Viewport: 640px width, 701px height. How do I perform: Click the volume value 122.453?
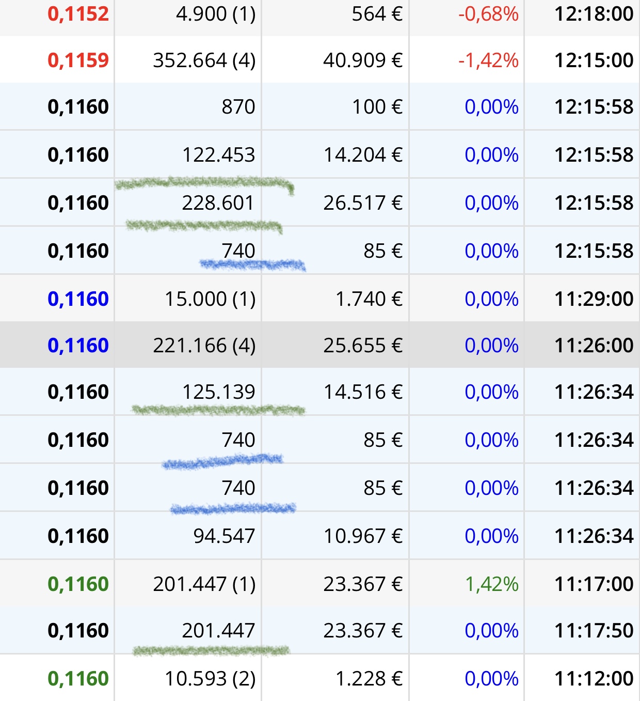[x=219, y=155]
